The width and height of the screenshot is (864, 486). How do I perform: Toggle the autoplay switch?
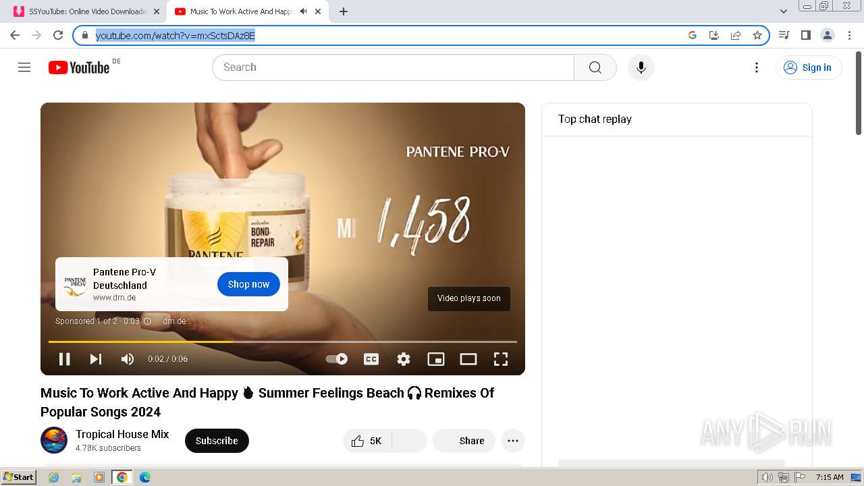(337, 359)
